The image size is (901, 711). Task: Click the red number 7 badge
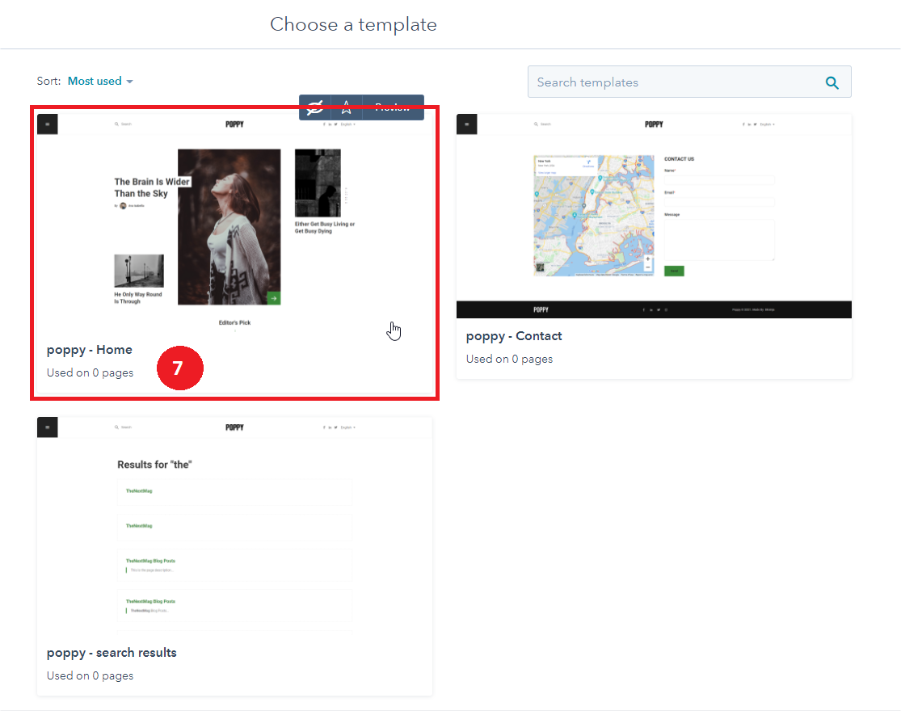[179, 368]
